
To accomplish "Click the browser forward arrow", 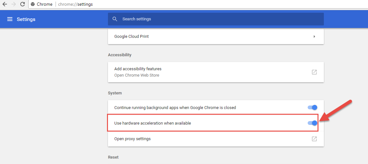I will click(13, 4).
